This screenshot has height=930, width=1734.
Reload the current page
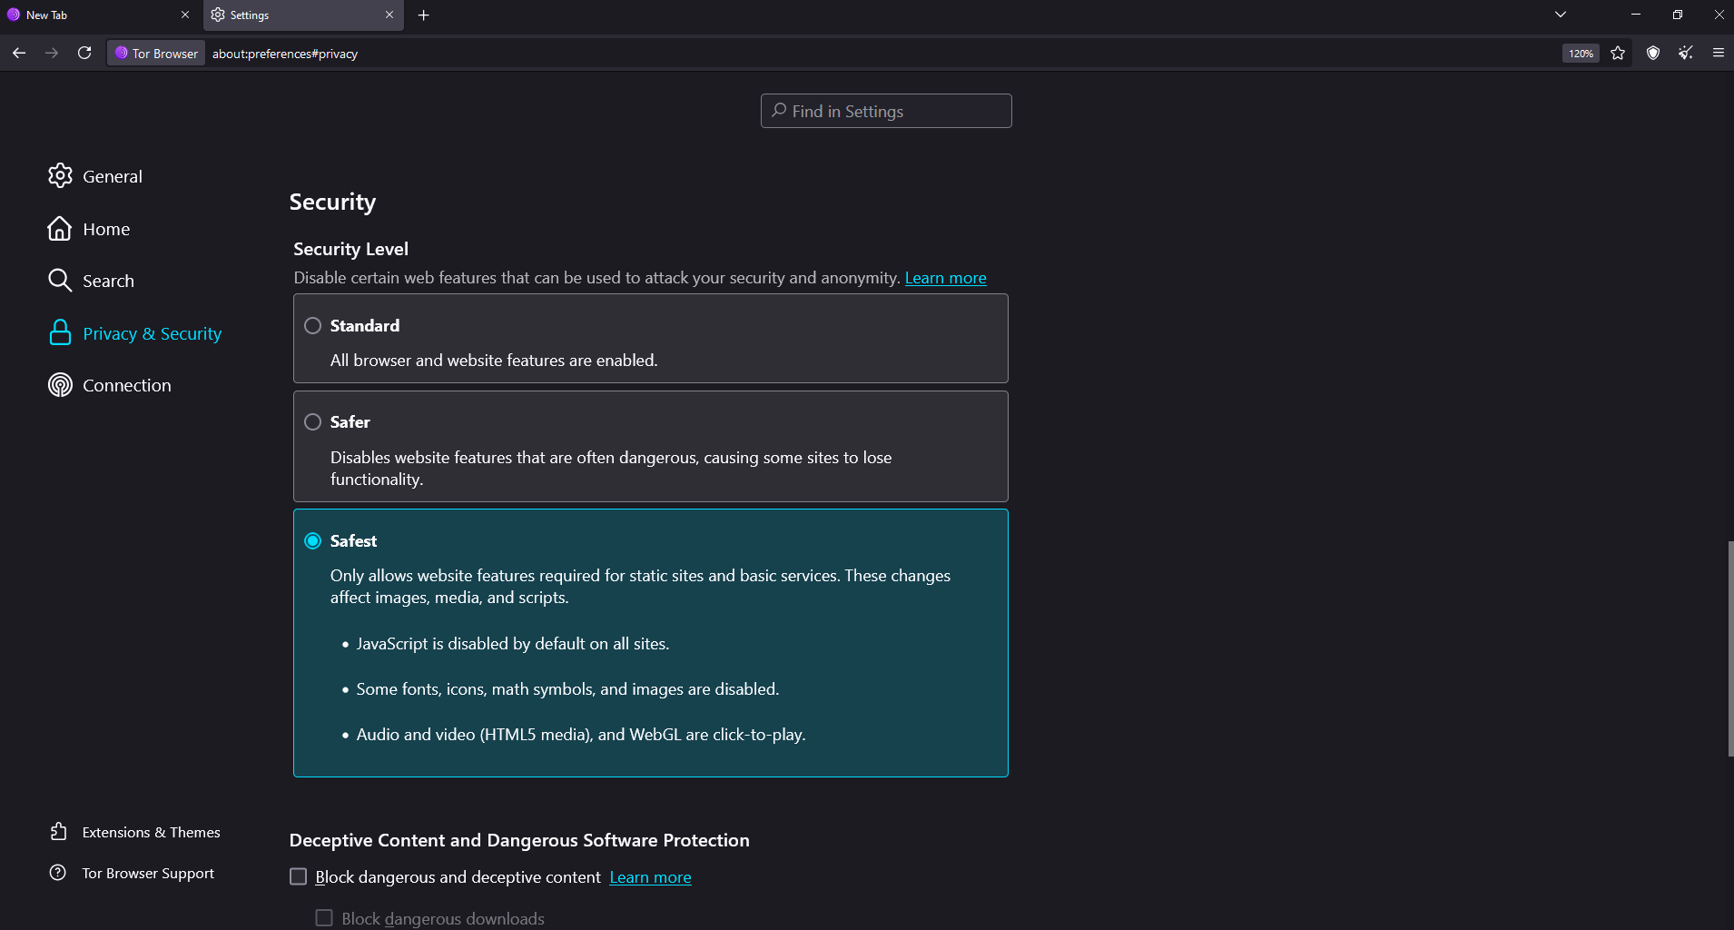coord(84,54)
